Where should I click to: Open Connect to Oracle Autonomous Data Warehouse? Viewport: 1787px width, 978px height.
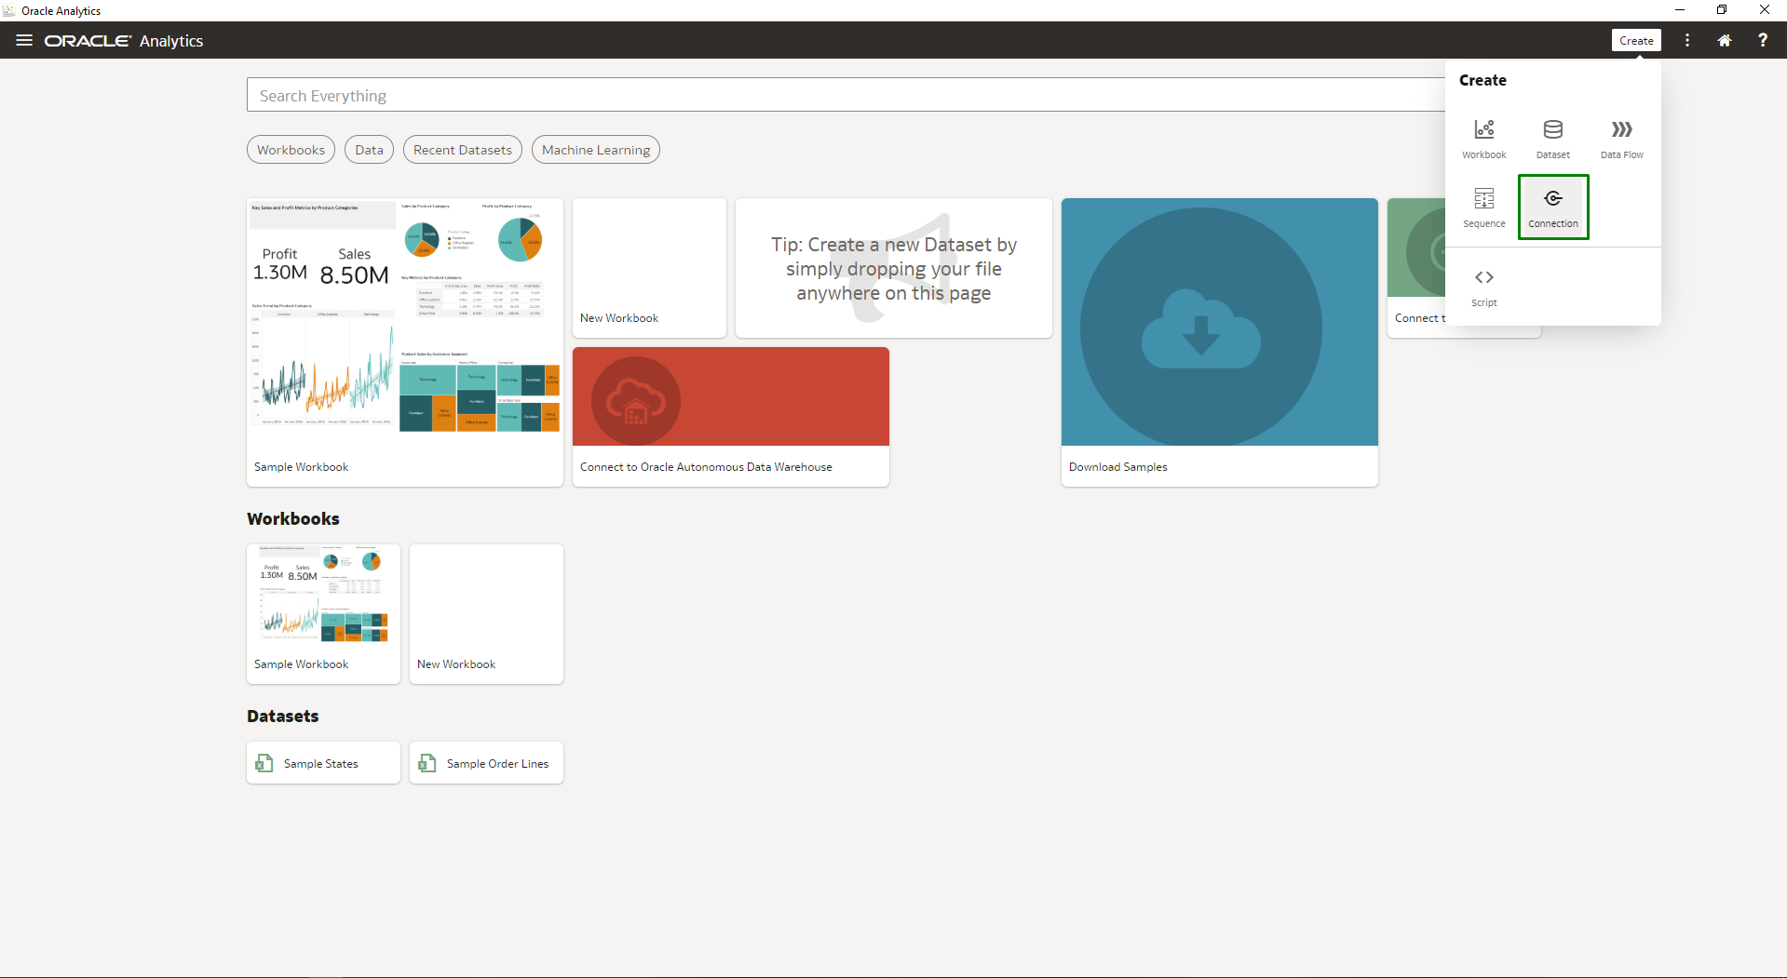730,416
